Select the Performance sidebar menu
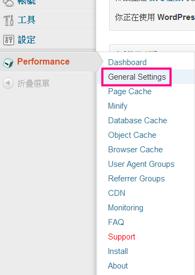This screenshot has height=275, width=195. 44,61
